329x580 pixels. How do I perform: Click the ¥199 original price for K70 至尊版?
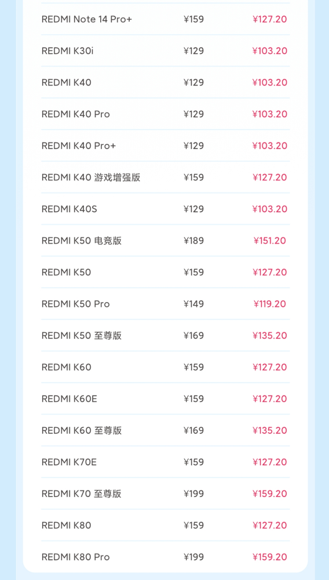(x=194, y=494)
